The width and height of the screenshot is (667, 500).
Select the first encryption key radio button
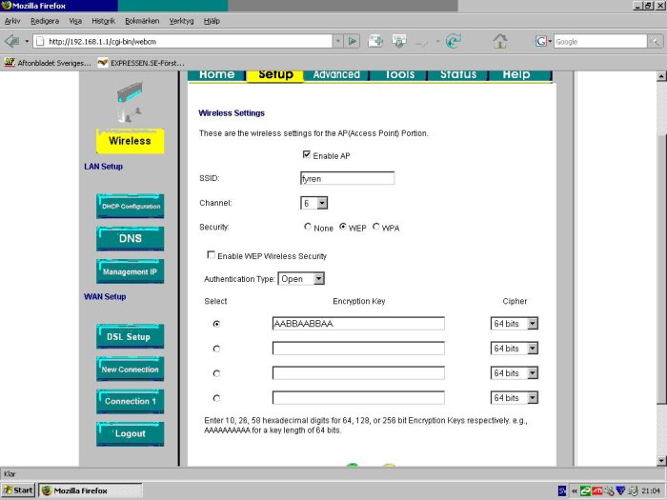[216, 324]
